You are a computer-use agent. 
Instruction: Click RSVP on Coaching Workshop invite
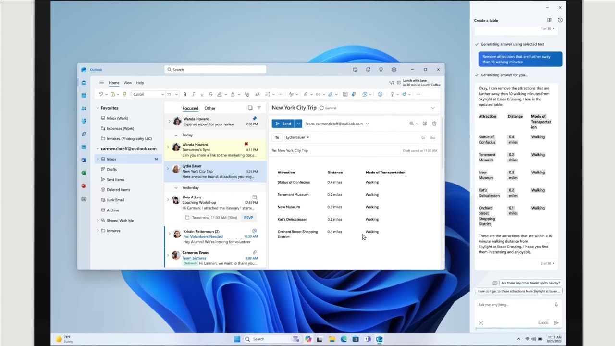[248, 218]
